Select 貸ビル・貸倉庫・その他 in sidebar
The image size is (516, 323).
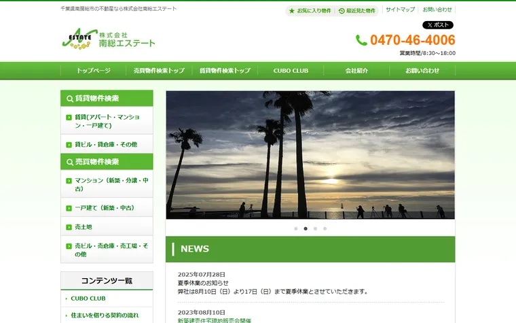[x=107, y=144]
